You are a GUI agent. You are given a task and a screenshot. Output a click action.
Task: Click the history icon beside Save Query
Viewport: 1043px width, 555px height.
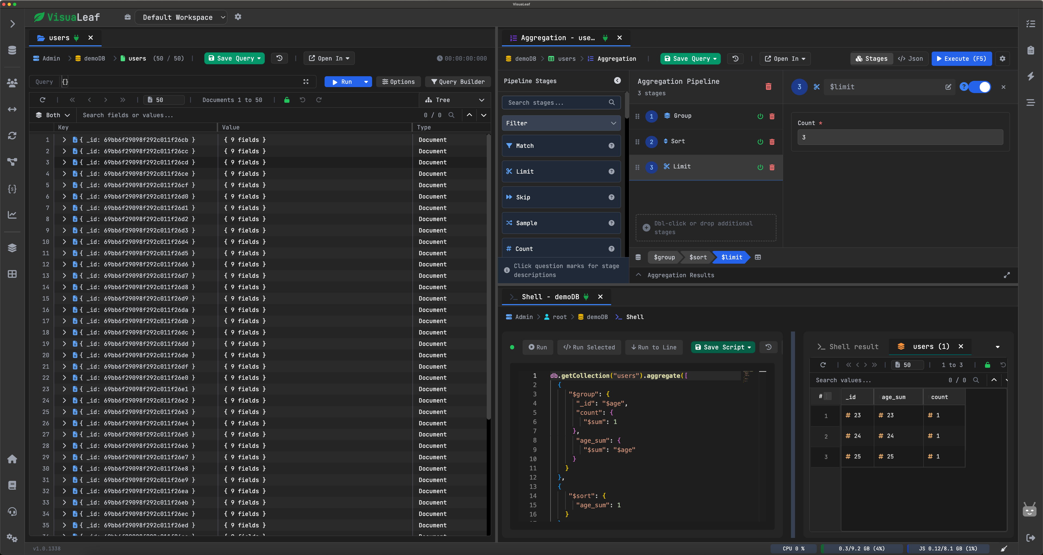(279, 58)
